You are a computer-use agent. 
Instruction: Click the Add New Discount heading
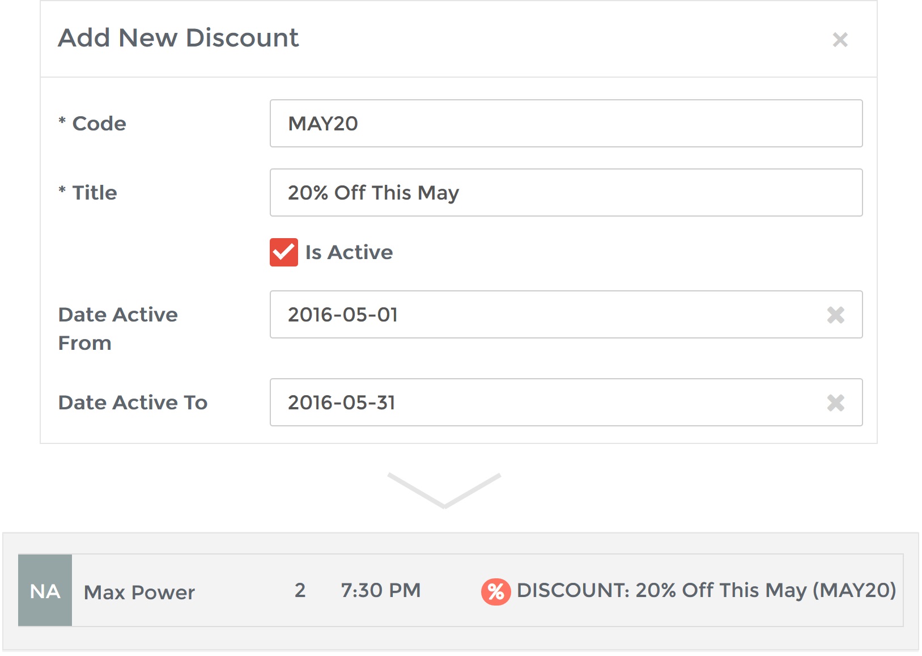click(179, 38)
